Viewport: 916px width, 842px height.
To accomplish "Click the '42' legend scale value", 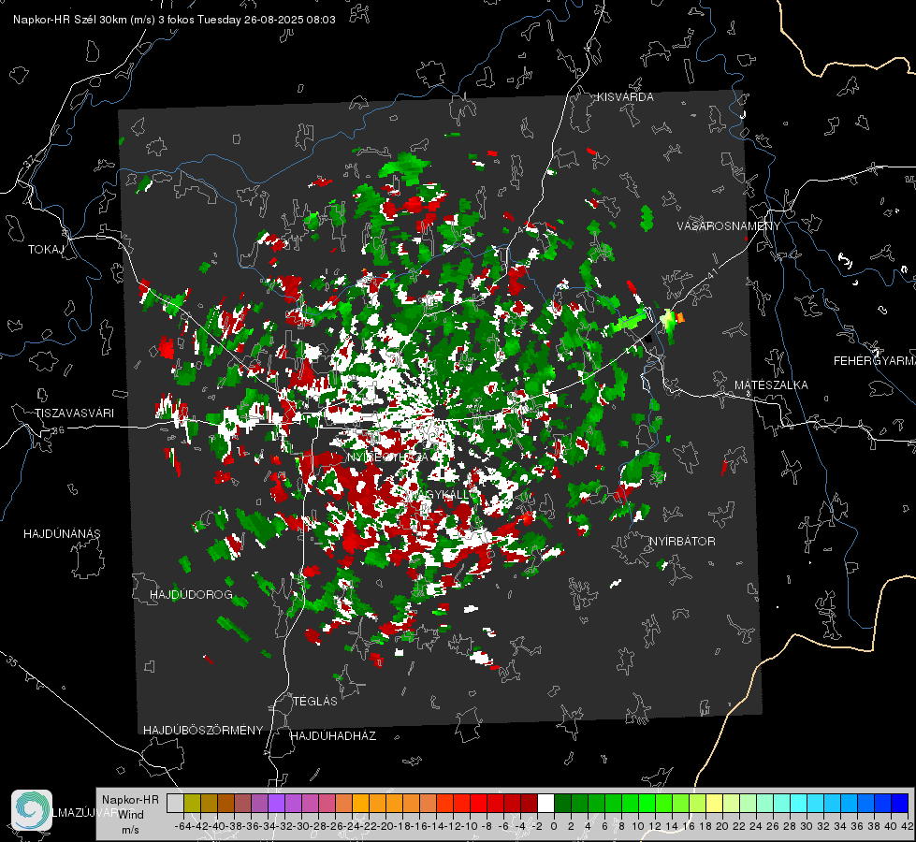I will point(907,826).
